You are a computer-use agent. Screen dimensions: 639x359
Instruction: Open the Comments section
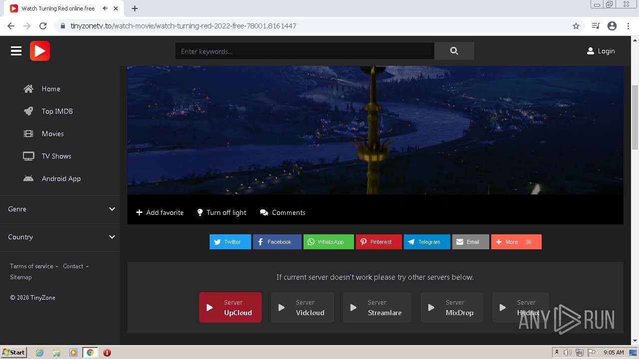point(283,212)
